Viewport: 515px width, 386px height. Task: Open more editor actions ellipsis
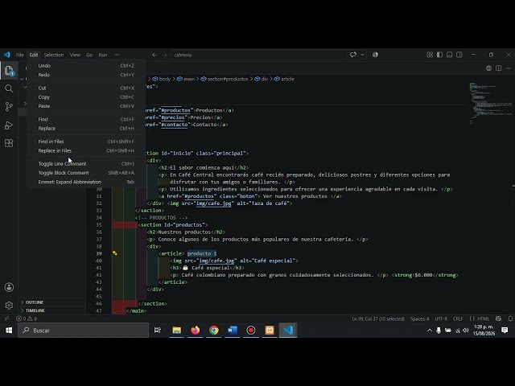point(509,68)
